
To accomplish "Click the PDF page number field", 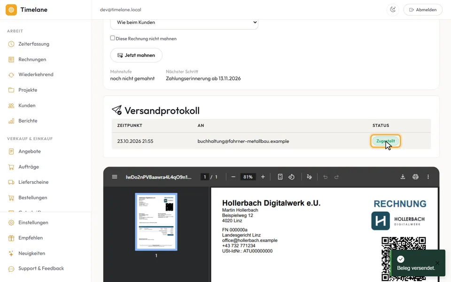I will 205,177.
